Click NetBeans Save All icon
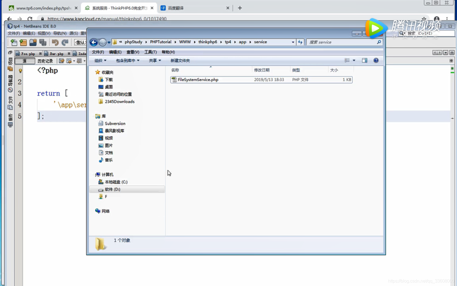This screenshot has height=286, width=457. [x=43, y=42]
